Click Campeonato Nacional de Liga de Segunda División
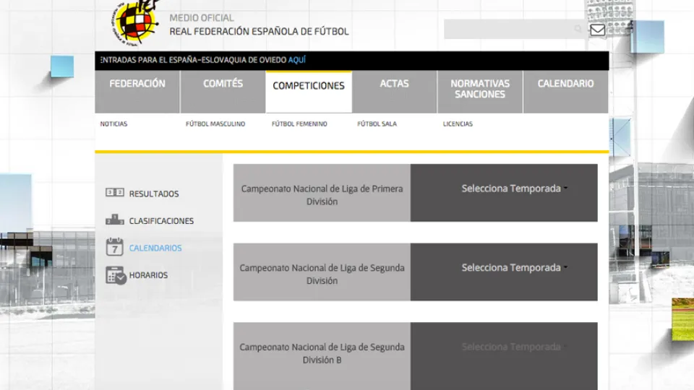This screenshot has width=694, height=390. coord(322,274)
